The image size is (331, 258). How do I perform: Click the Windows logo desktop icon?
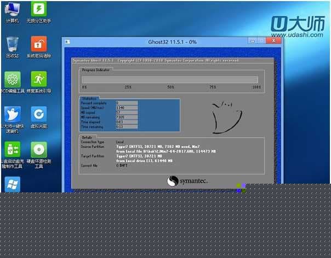12,184
